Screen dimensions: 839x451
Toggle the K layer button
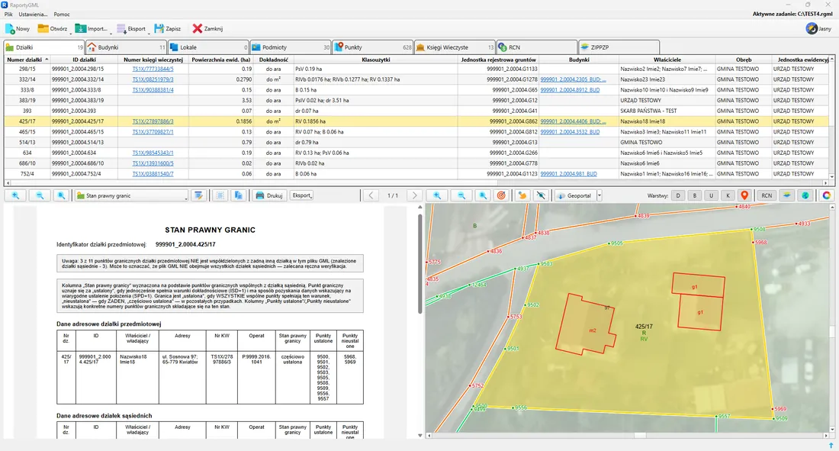728,195
